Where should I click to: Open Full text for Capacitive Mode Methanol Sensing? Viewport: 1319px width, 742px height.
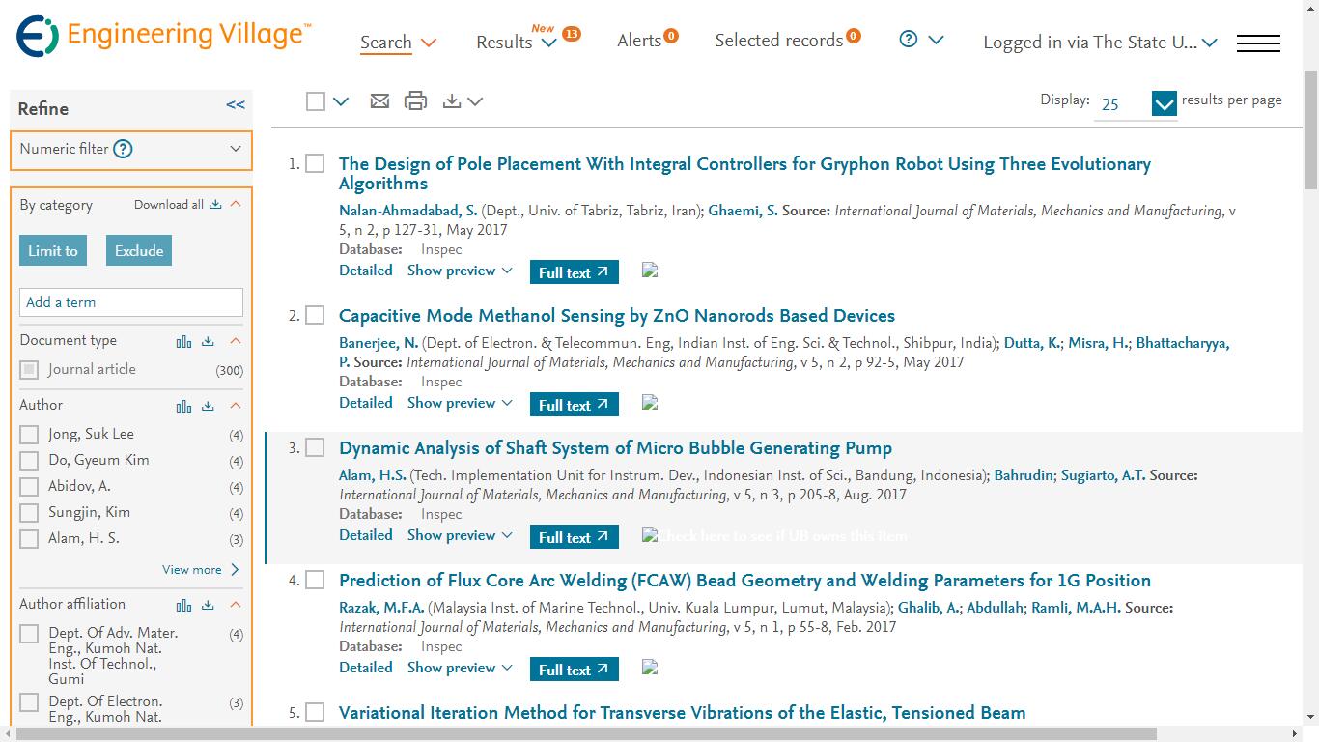(x=574, y=405)
